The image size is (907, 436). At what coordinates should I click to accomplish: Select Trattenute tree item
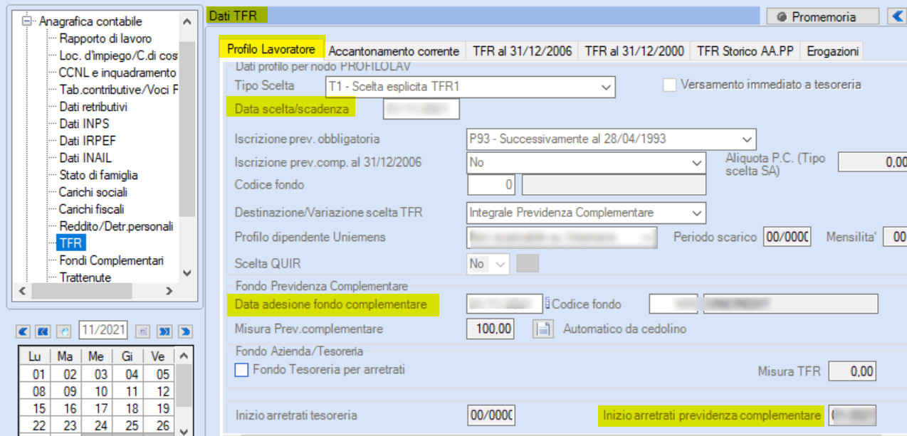(x=85, y=277)
